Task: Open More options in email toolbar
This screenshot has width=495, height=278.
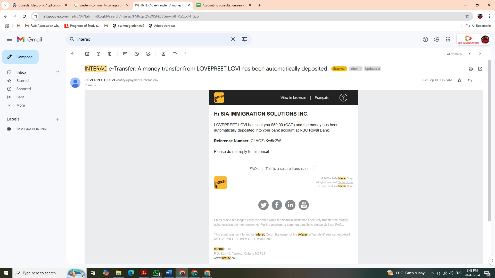Action: (185, 54)
